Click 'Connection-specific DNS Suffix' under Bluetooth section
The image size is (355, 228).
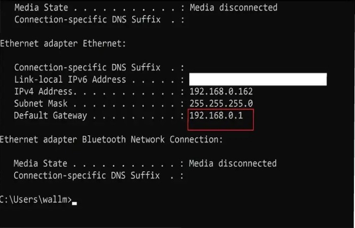[87, 175]
